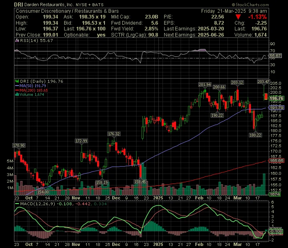Select the NYSE + BATS exchange label
Screen dimensions: 288x248
tap(90, 5)
